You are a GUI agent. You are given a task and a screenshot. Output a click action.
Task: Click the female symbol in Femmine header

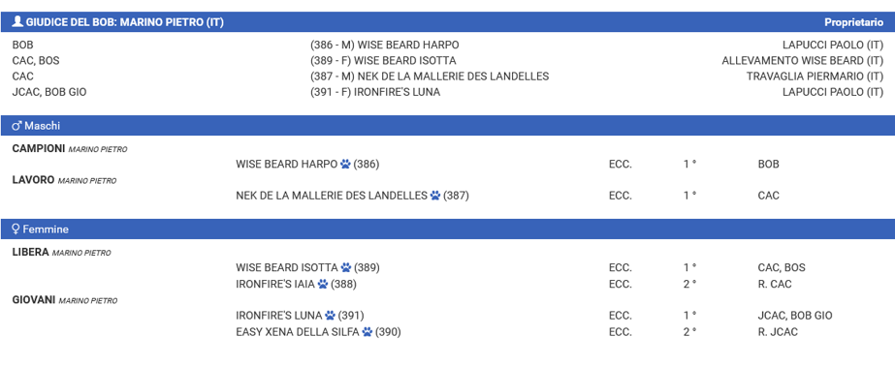16,229
